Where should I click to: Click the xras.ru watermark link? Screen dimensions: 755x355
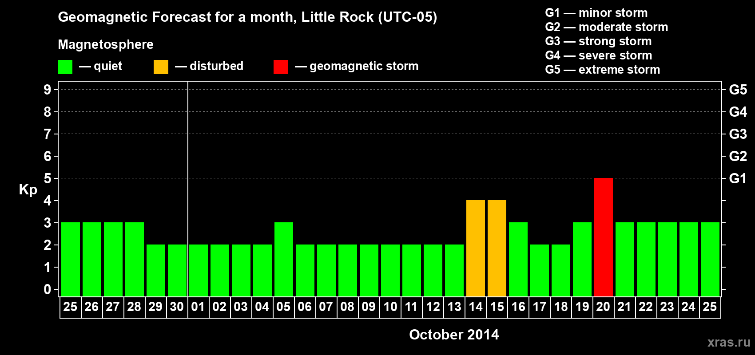point(728,342)
